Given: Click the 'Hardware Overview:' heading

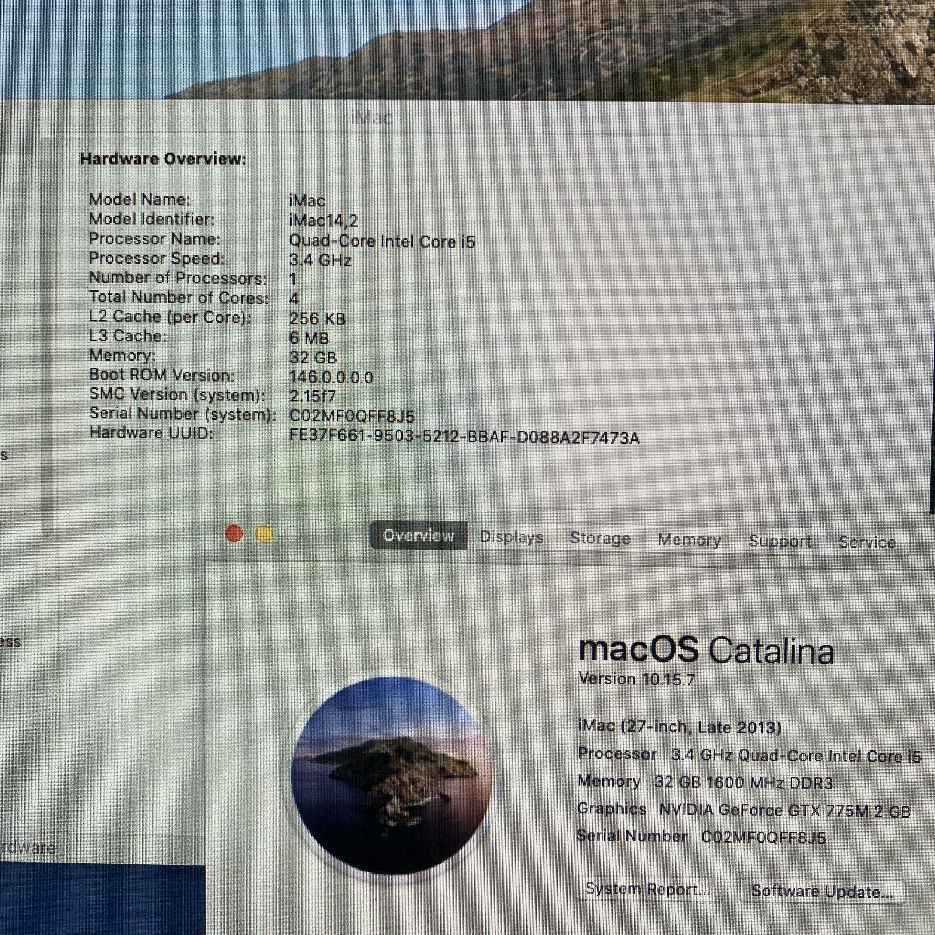Looking at the screenshot, I should (163, 159).
